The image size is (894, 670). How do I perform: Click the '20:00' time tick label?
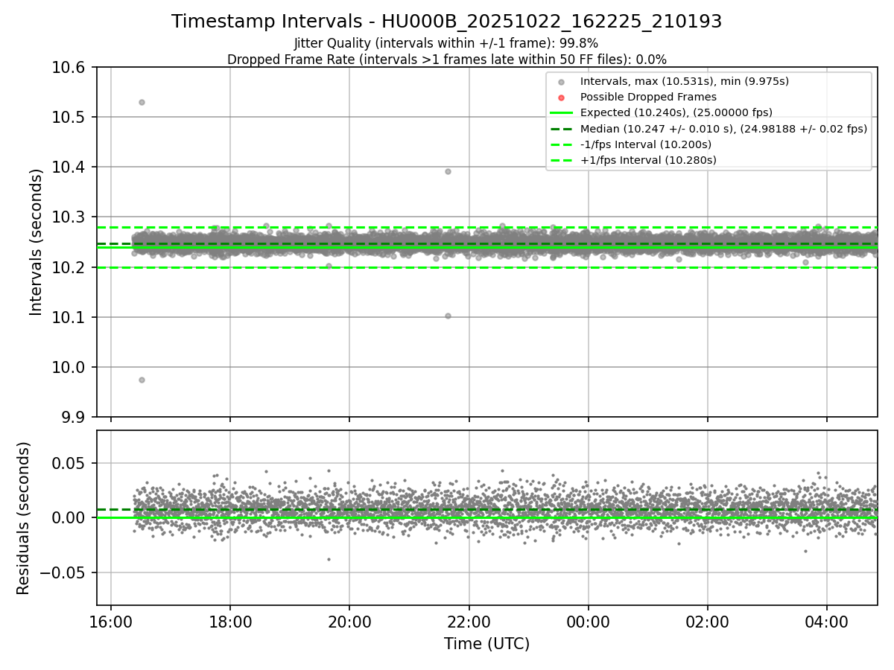click(x=349, y=622)
